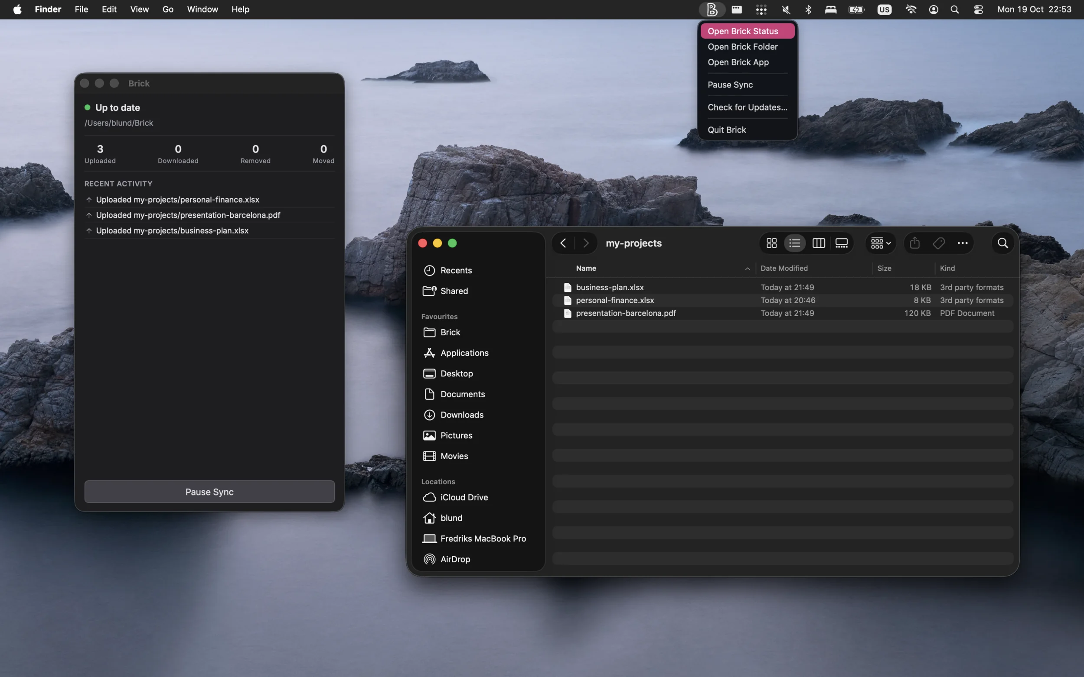Open Fredriks MacBook Pro in sidebar
The height and width of the screenshot is (677, 1084).
(478, 539)
